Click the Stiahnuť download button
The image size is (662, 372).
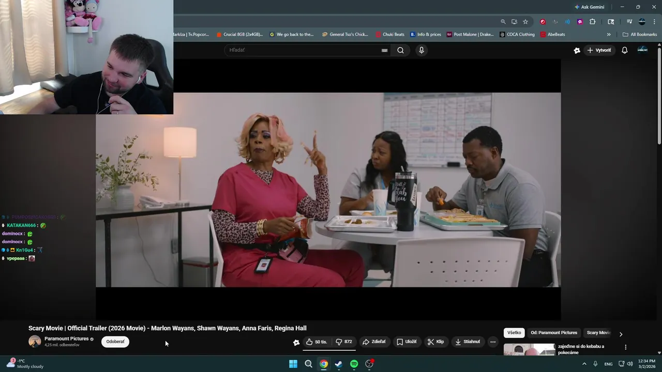point(468,342)
